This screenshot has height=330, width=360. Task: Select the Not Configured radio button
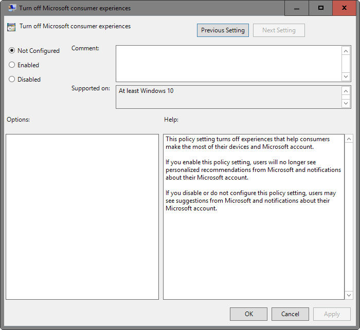[x=12, y=51]
